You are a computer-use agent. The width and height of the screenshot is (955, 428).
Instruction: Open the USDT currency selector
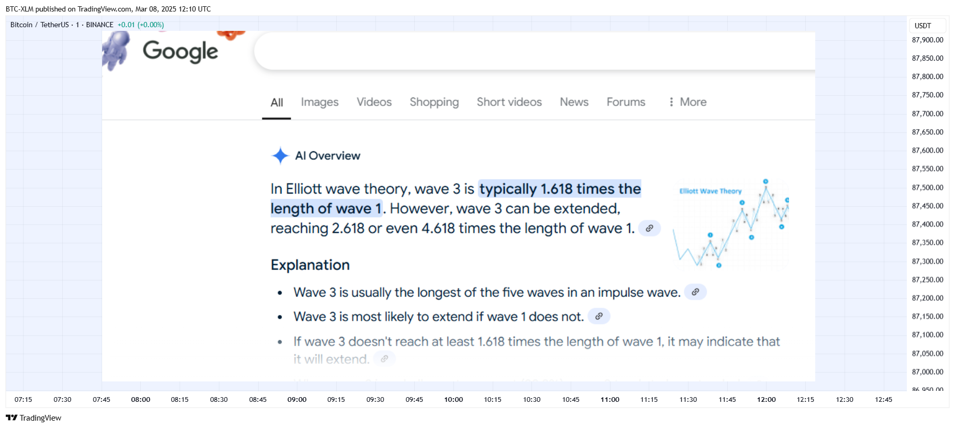point(927,26)
